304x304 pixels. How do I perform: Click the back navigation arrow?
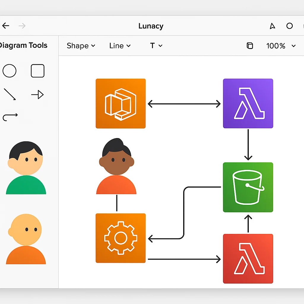tap(6, 26)
